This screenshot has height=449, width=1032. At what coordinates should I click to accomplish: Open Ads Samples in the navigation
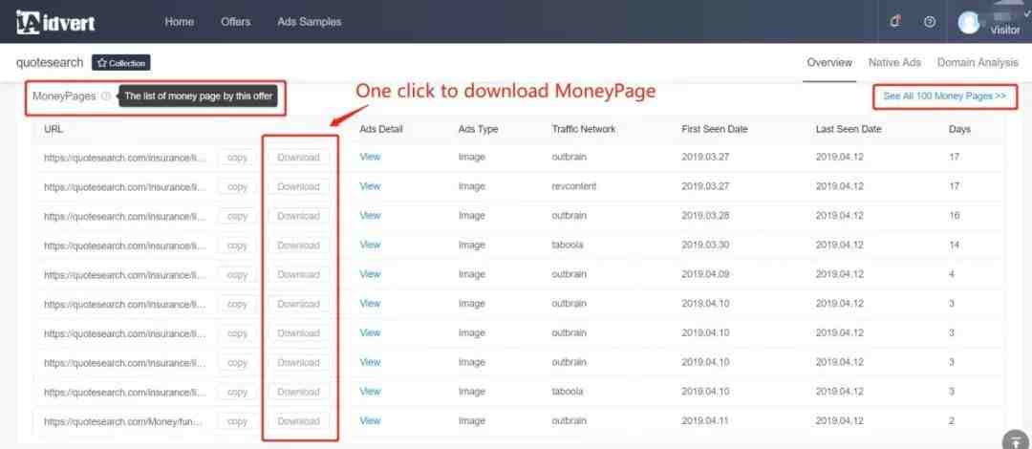point(310,22)
